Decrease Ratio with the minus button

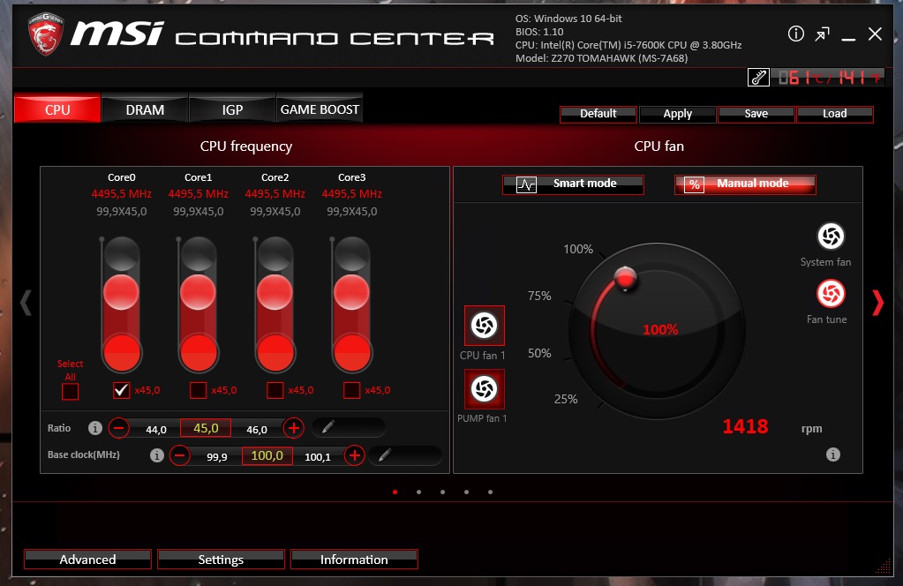click(x=119, y=428)
